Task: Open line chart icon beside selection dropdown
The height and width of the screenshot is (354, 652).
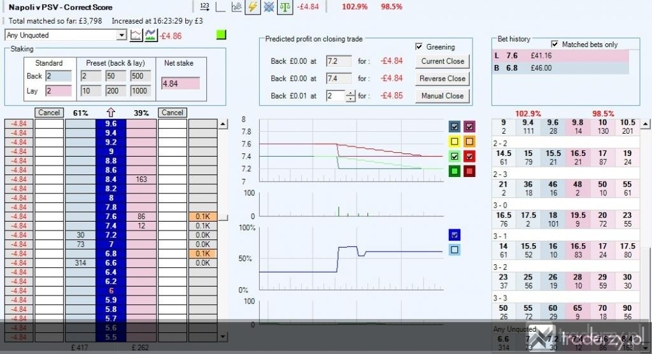Action: coord(136,36)
